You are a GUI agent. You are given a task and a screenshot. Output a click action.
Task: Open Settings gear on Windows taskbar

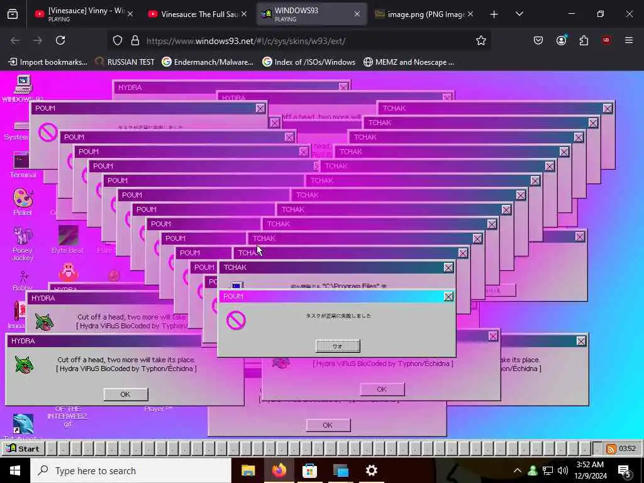(x=371, y=470)
